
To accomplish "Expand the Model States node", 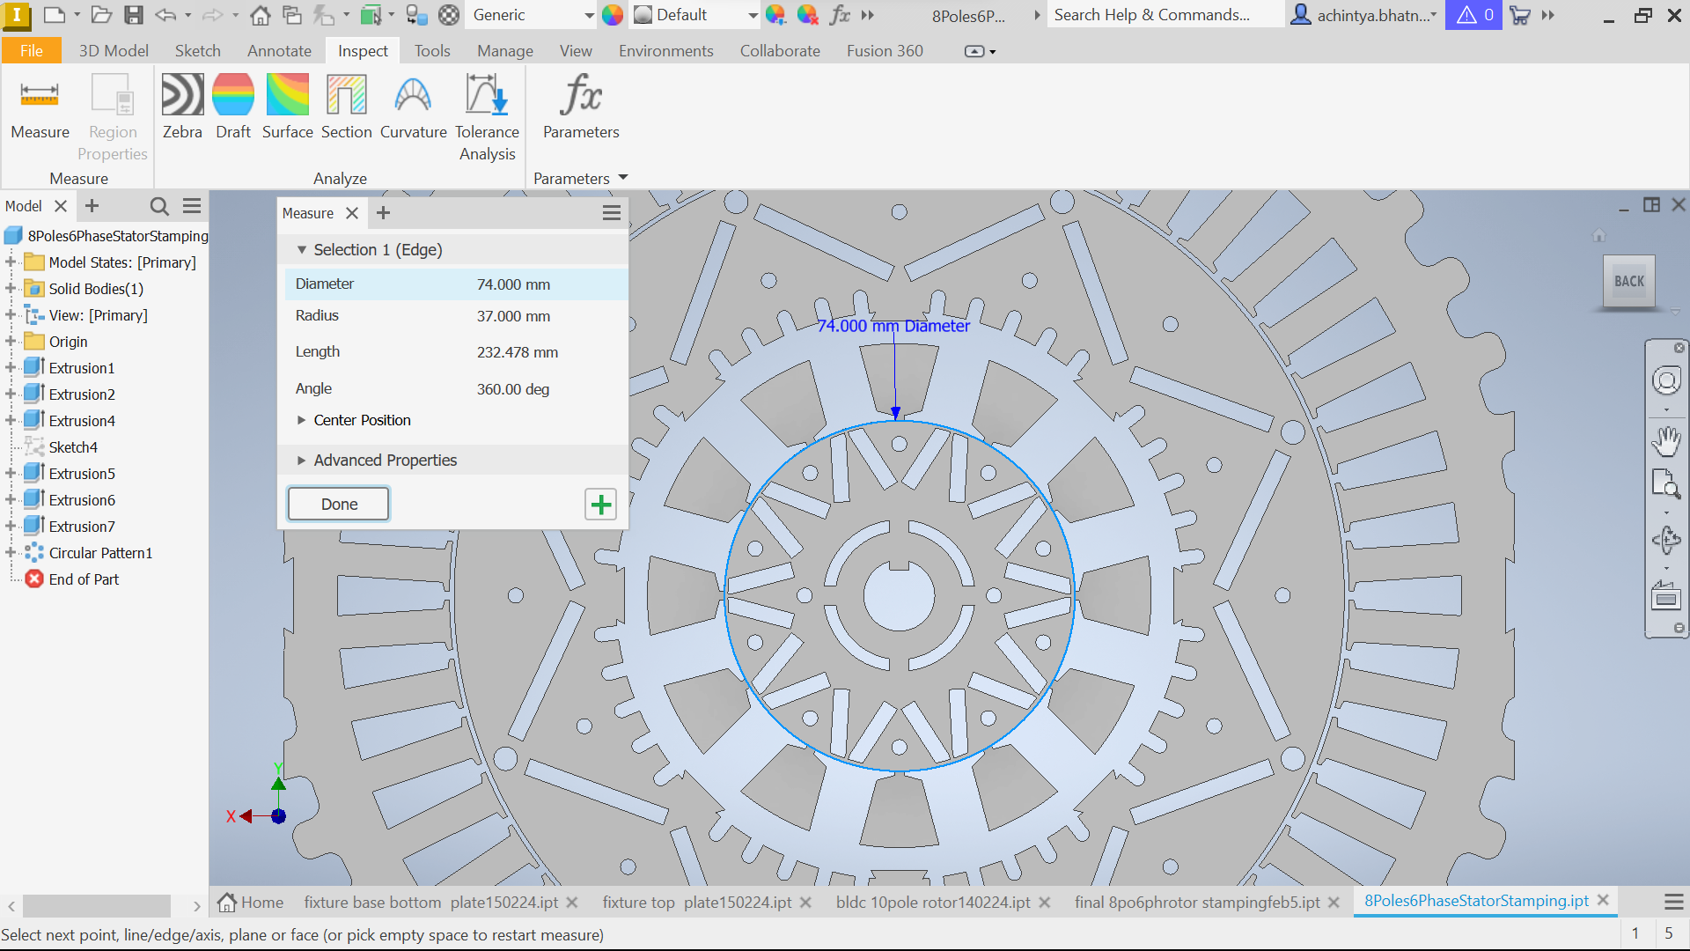I will (x=11, y=262).
